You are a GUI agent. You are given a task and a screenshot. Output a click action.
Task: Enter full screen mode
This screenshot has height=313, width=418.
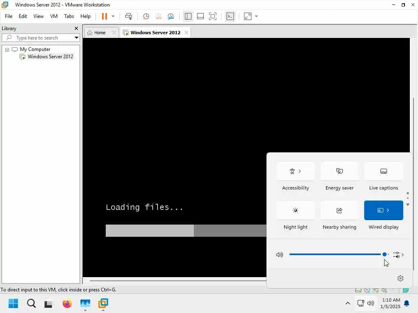point(212,16)
